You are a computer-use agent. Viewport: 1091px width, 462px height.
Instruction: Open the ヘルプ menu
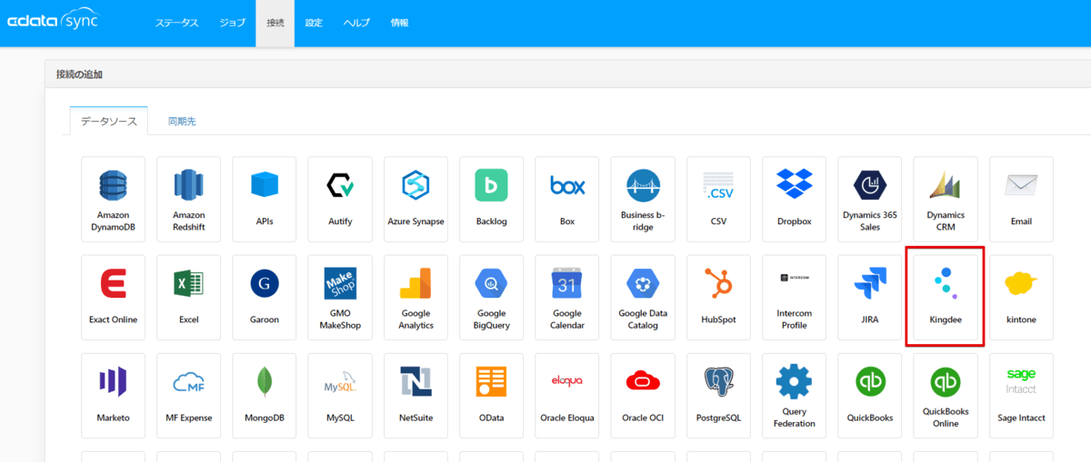pyautogui.click(x=356, y=23)
